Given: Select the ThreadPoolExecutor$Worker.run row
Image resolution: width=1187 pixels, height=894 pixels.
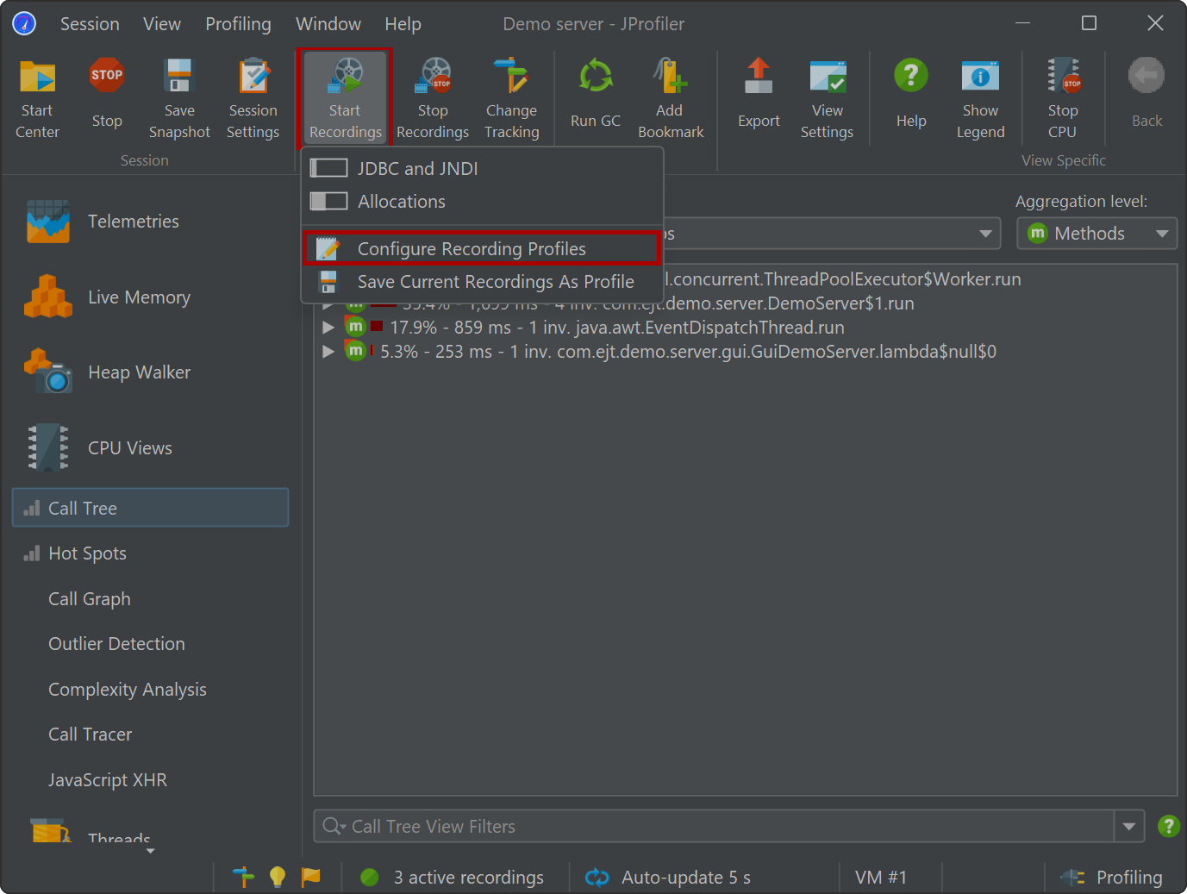Looking at the screenshot, I should (842, 279).
